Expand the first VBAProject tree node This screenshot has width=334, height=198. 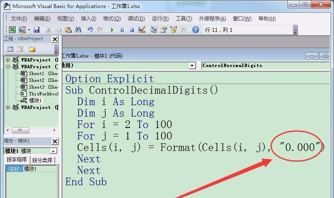[x=8, y=60]
